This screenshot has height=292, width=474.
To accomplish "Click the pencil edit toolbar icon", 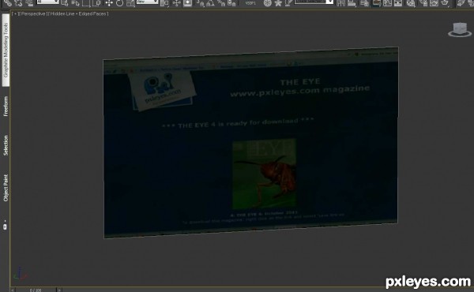I will [288, 3].
